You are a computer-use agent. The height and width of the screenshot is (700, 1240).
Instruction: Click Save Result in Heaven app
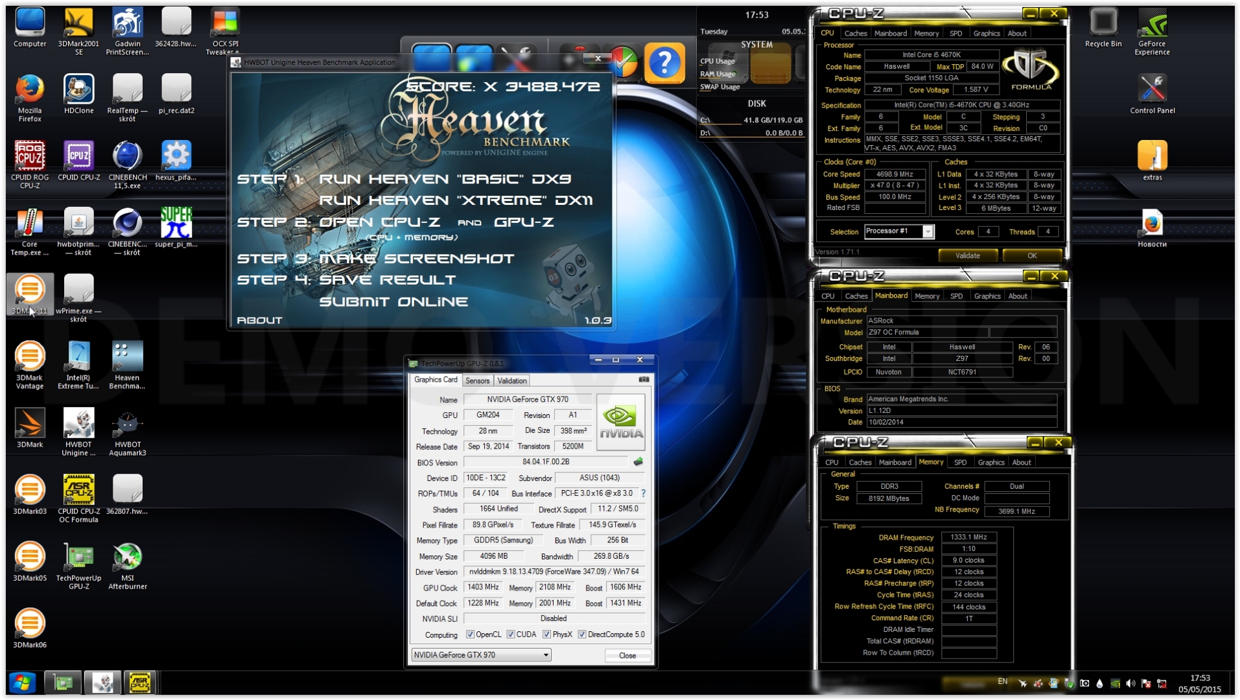coord(387,280)
